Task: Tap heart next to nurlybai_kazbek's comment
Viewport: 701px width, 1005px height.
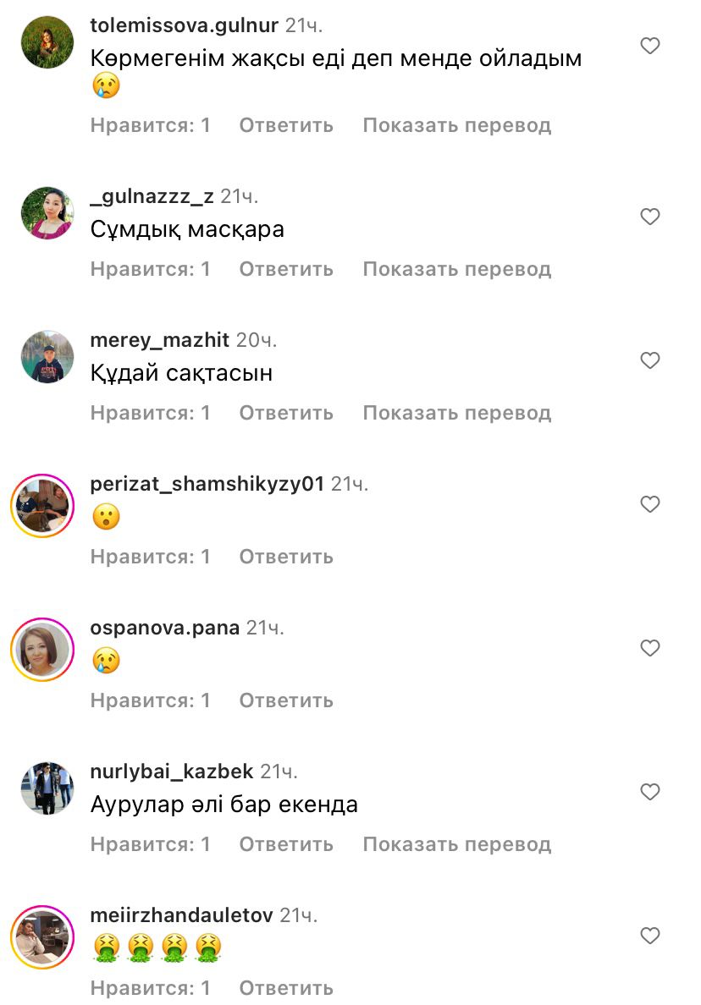Action: 649,792
